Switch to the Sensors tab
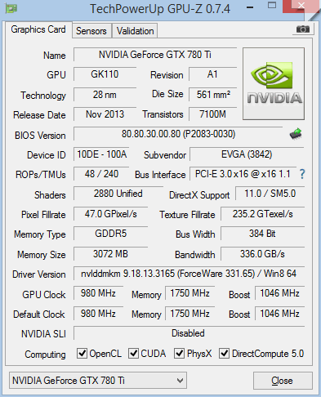The image size is (321, 397). [91, 31]
